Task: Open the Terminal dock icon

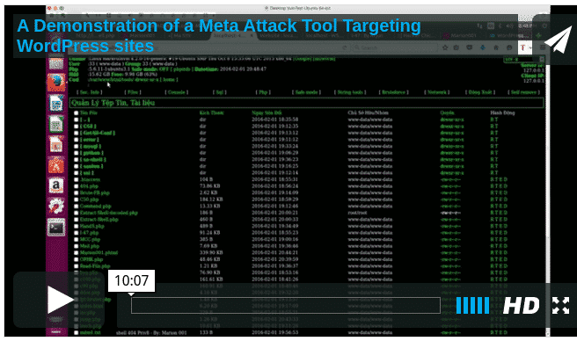Action: (56, 228)
